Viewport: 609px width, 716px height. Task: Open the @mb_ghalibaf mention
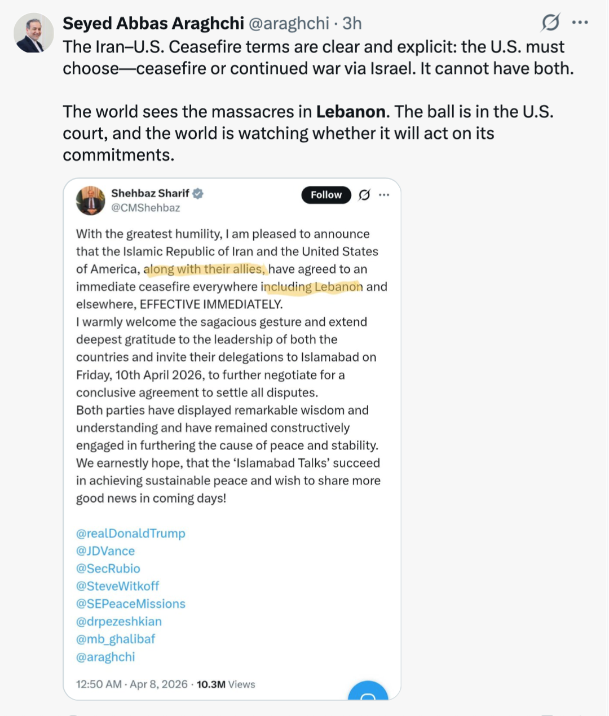(x=115, y=639)
